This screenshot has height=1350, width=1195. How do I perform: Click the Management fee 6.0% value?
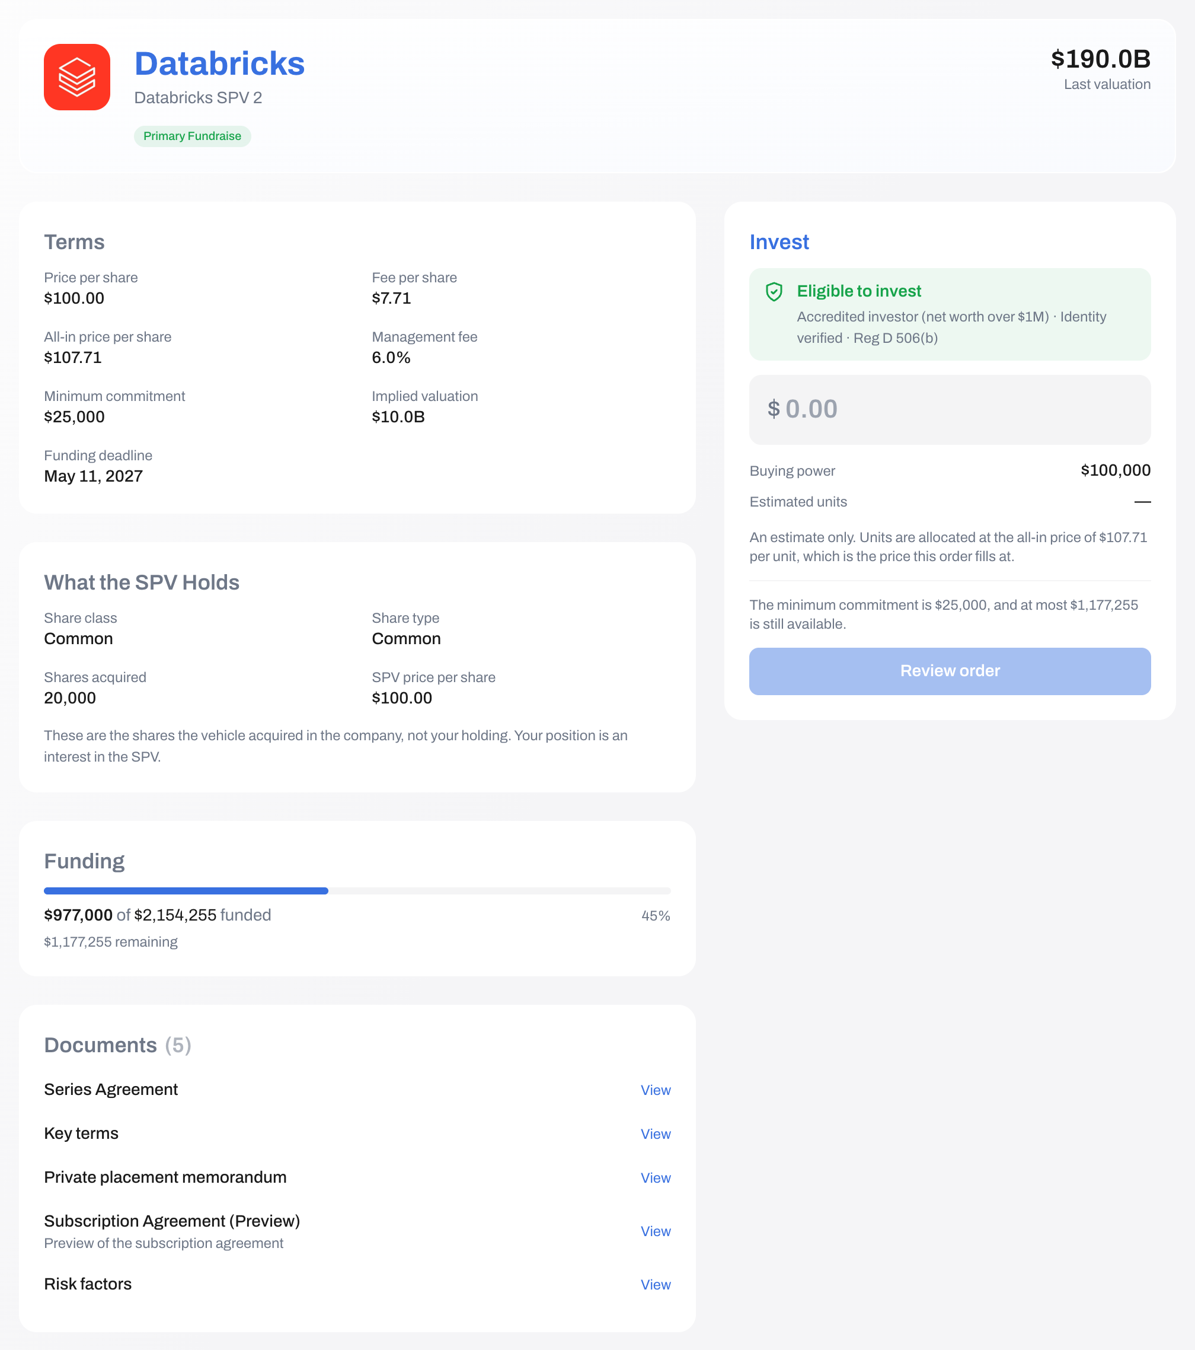tap(391, 358)
